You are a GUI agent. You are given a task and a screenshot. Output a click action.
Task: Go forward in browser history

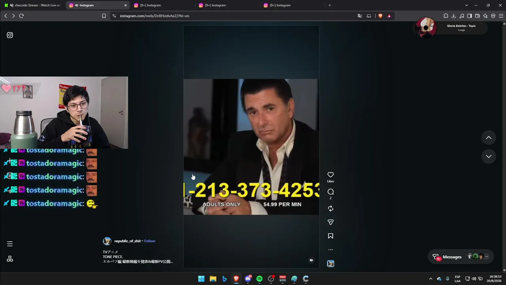13,16
